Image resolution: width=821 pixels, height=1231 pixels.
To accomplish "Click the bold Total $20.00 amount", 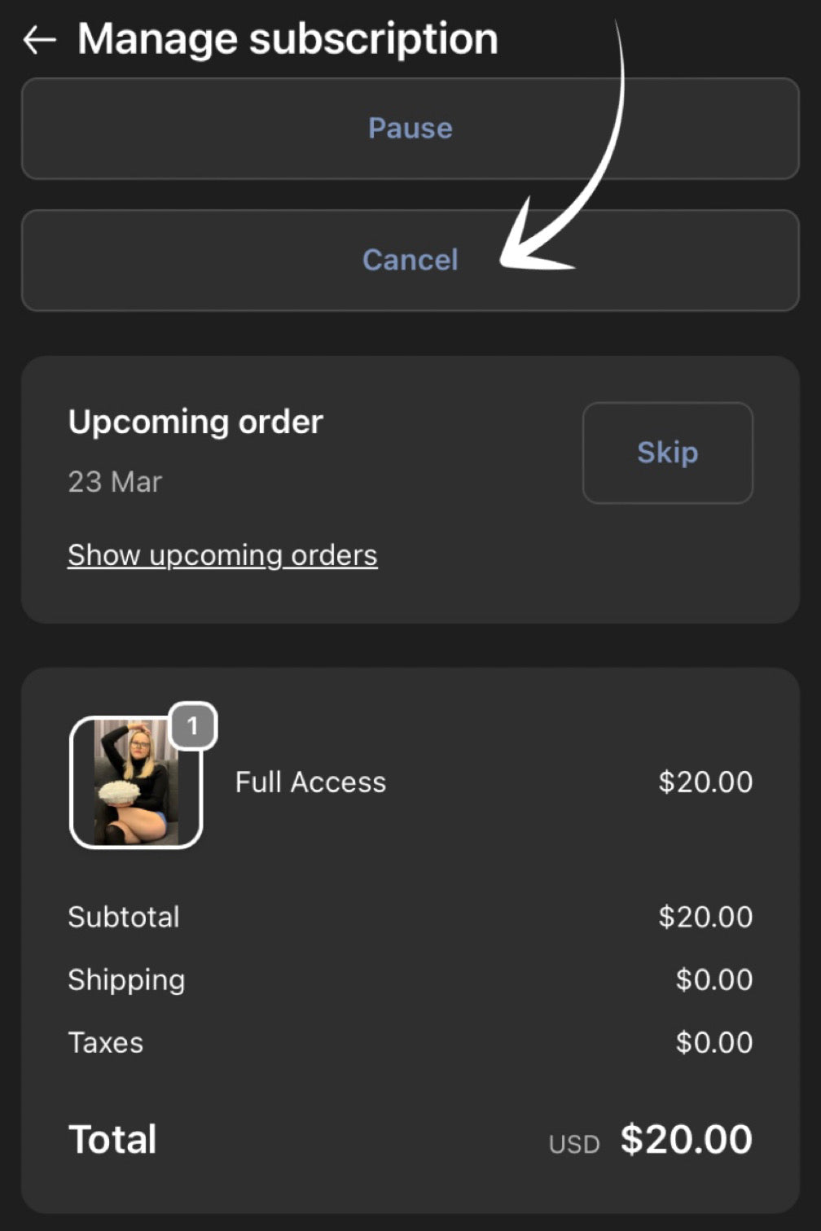I will click(686, 1140).
